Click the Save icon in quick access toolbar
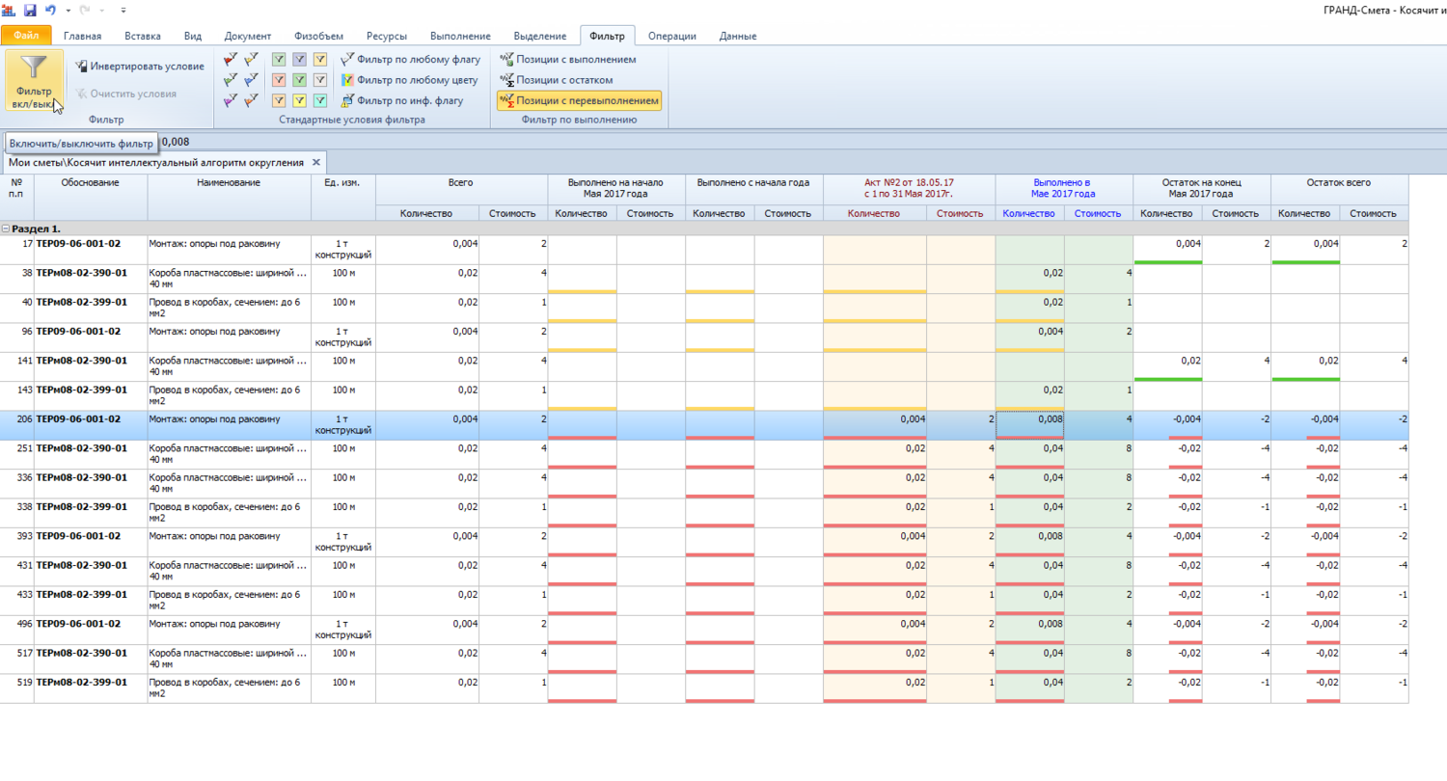Viewport: 1447px width, 781px height. click(x=30, y=10)
